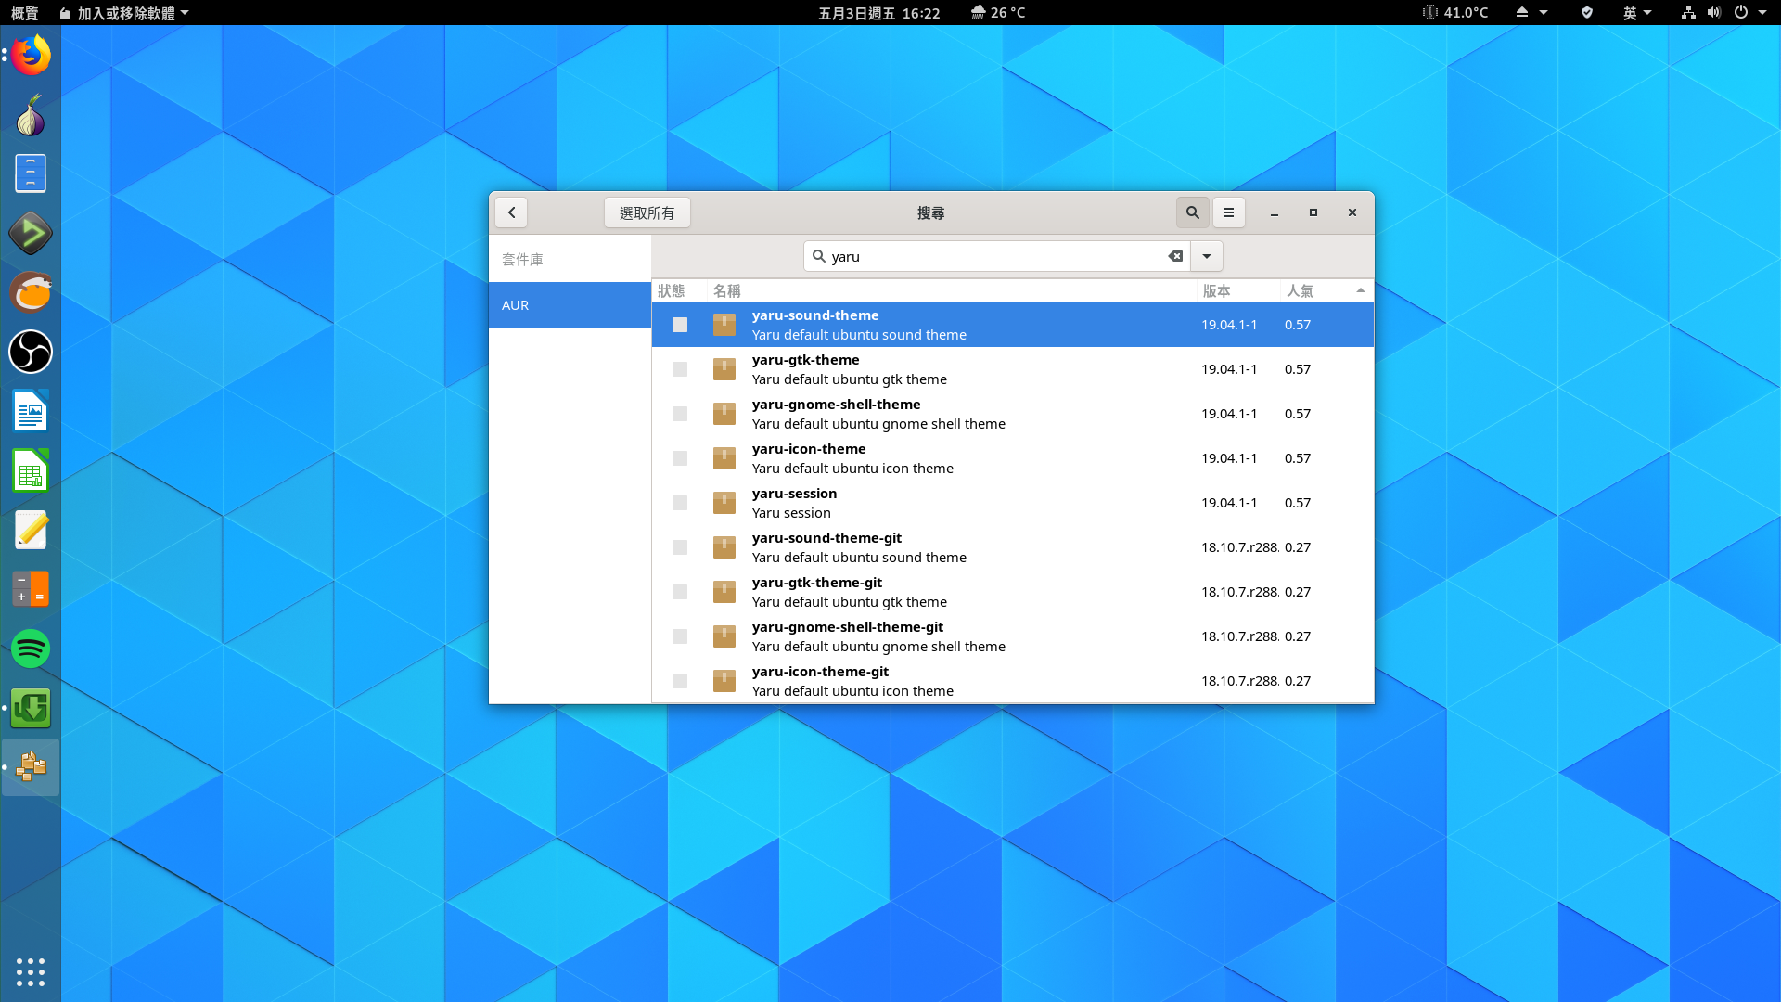Clear the search field with the X icon

[1174, 256]
